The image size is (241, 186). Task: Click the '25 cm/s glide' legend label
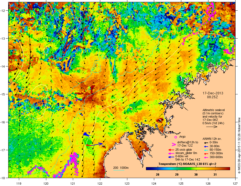(x=184, y=150)
